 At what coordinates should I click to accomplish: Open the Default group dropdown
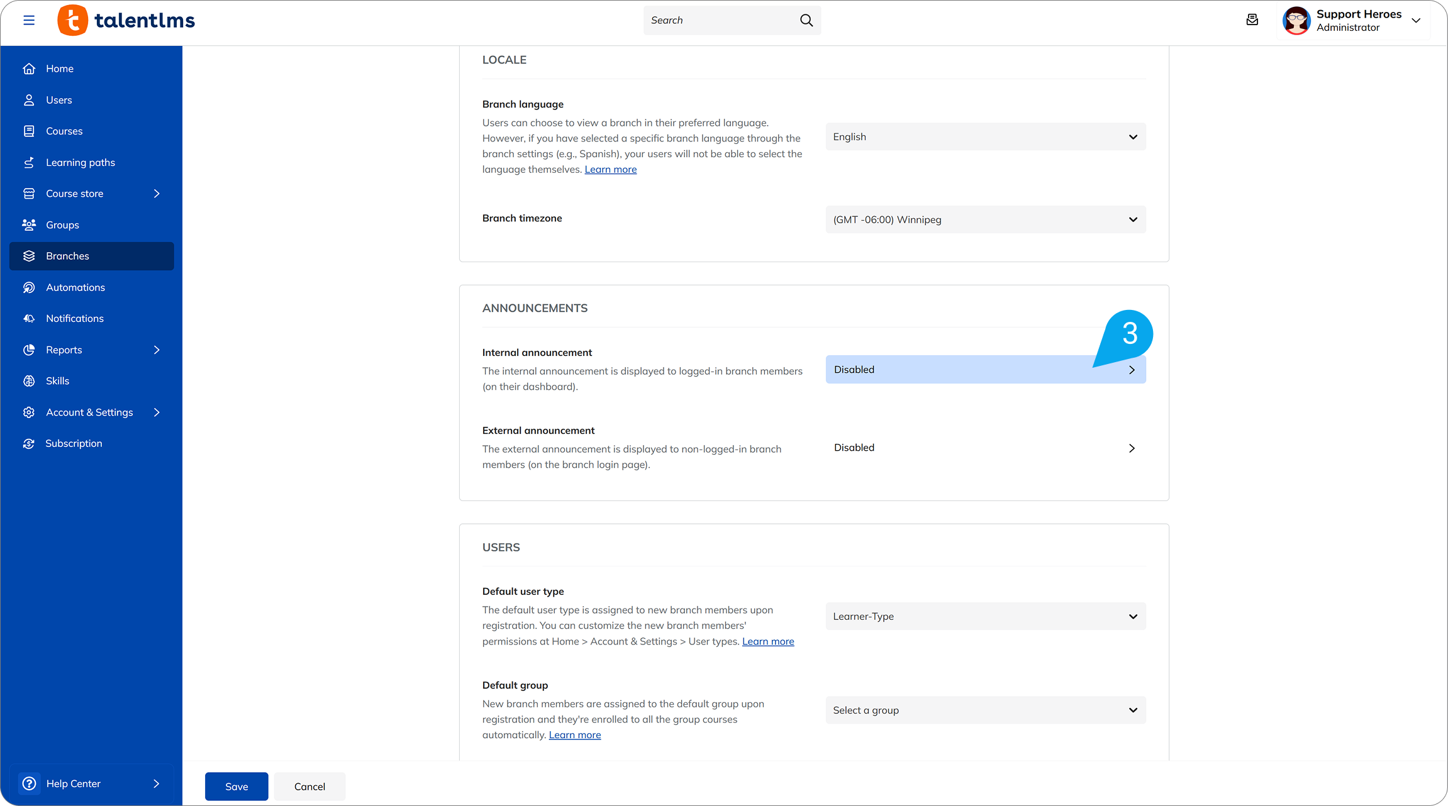coord(985,710)
